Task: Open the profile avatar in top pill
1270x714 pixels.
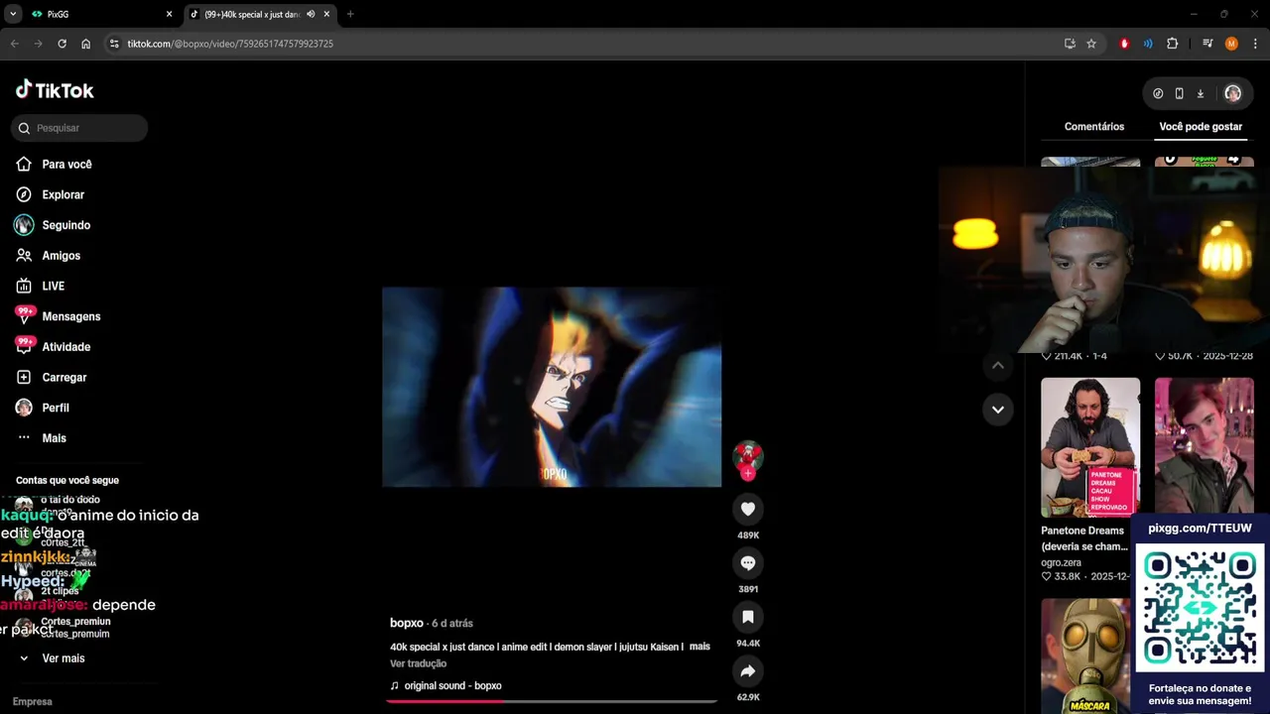Action: click(1232, 93)
